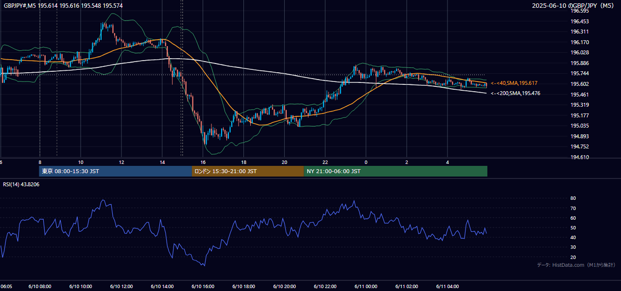Viewport: 621px width, 291px height.
Task: Click the bottom date label 6/10 18:00
Action: pyautogui.click(x=244, y=286)
